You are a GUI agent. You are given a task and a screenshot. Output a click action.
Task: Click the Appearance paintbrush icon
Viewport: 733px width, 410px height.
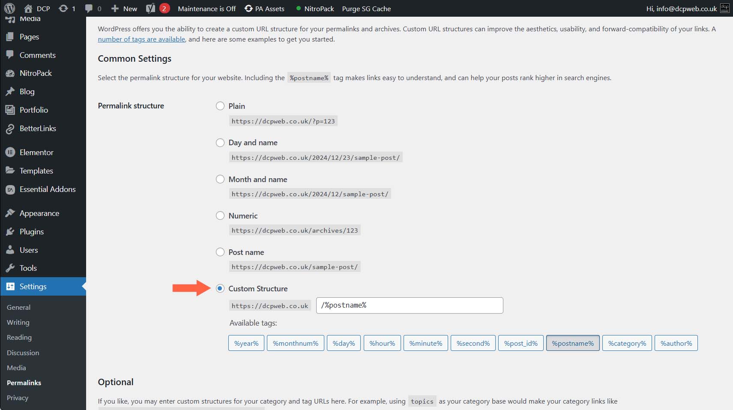[10, 213]
